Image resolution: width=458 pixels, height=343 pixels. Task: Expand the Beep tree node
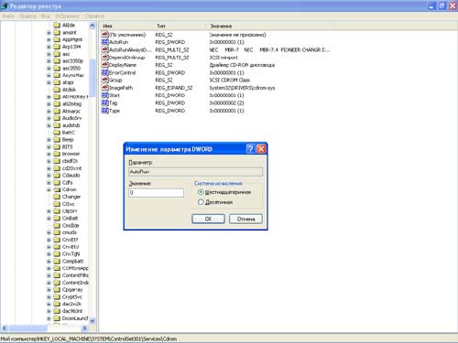pyautogui.click(x=49, y=140)
